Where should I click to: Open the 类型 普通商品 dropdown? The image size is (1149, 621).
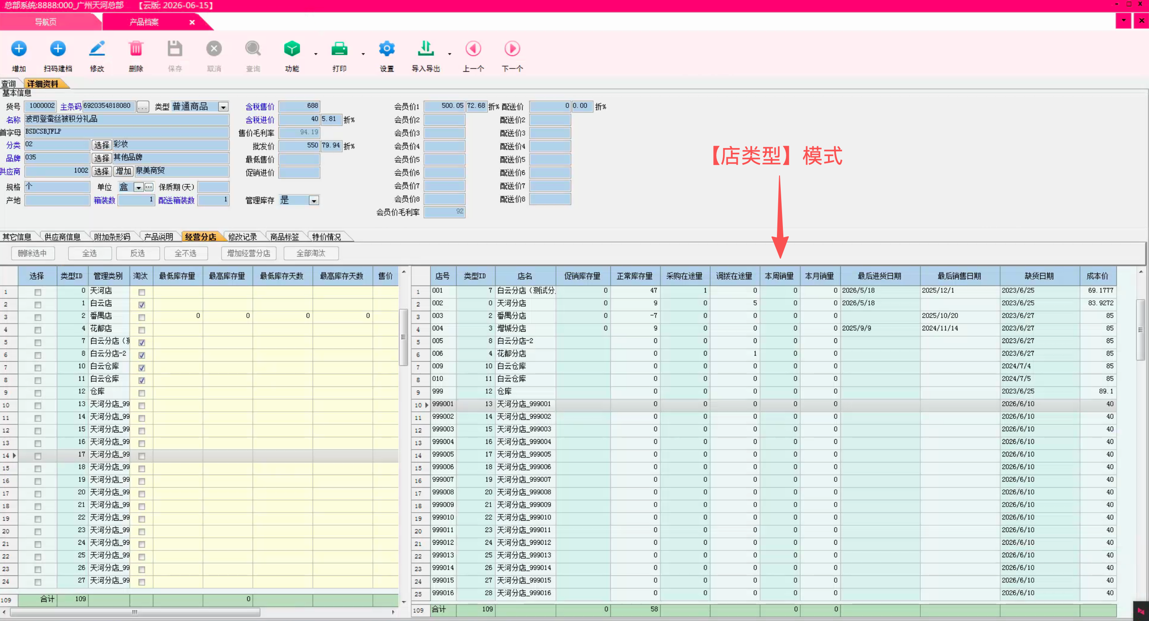[223, 107]
